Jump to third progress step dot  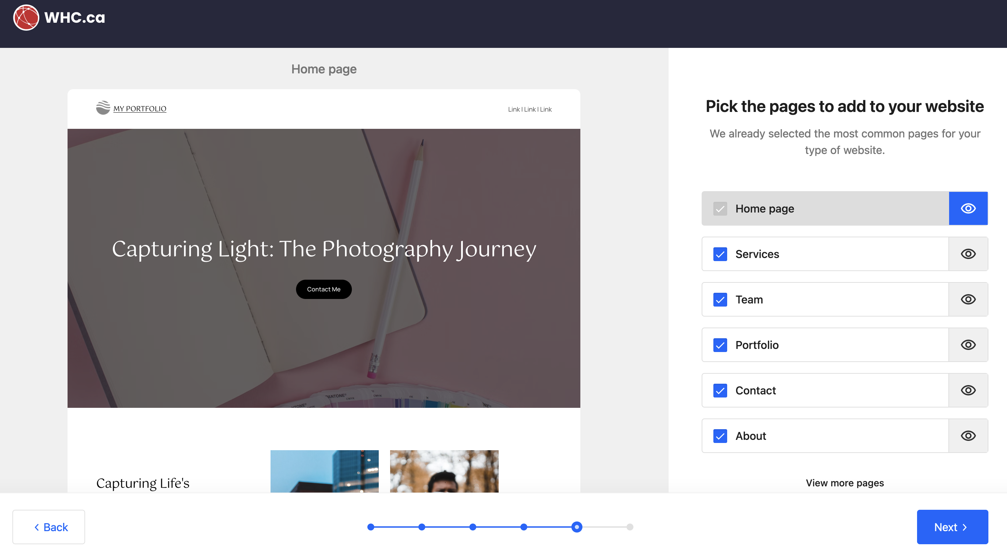click(472, 527)
